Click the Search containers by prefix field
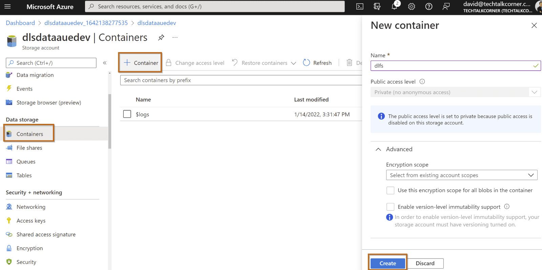542x270 pixels. coord(241,80)
